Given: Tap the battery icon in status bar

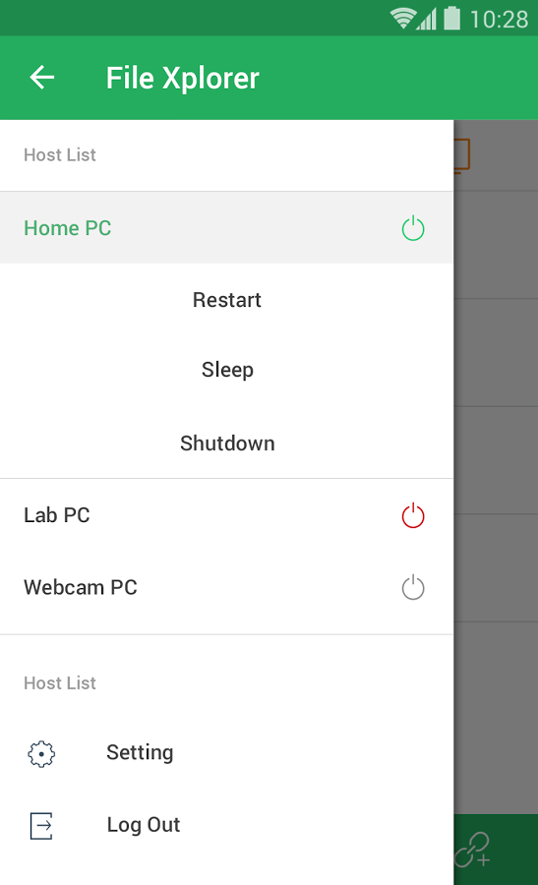Looking at the screenshot, I should [x=451, y=18].
